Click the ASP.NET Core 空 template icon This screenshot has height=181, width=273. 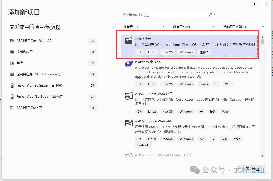[12, 108]
